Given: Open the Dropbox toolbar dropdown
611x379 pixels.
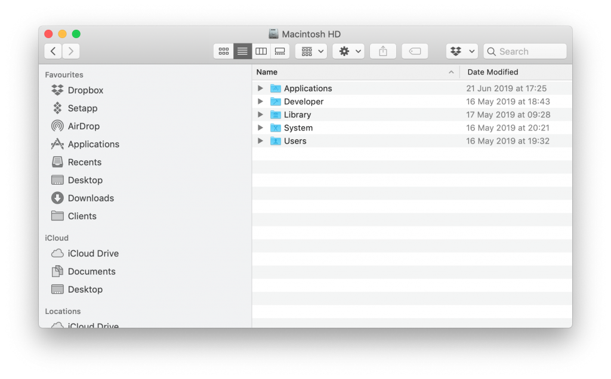Looking at the screenshot, I should point(462,51).
